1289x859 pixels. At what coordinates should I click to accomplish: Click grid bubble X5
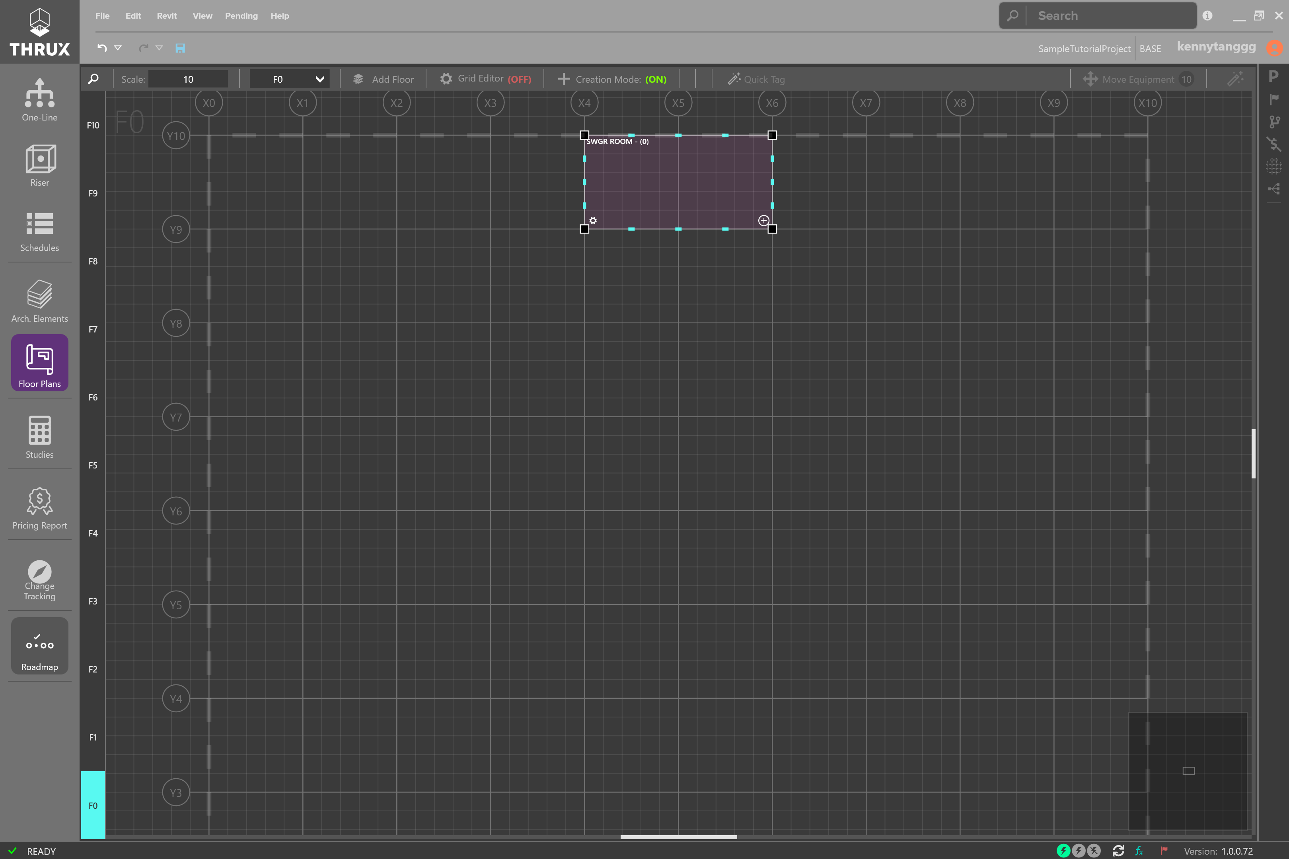tap(678, 103)
